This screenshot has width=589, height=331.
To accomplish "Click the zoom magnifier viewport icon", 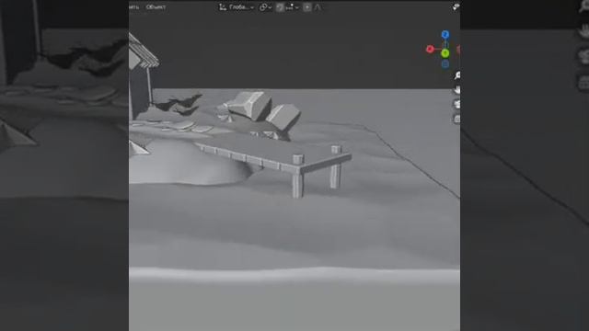I will (x=456, y=75).
